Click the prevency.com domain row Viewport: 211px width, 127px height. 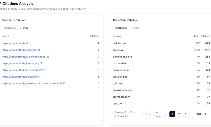pos(161,70)
